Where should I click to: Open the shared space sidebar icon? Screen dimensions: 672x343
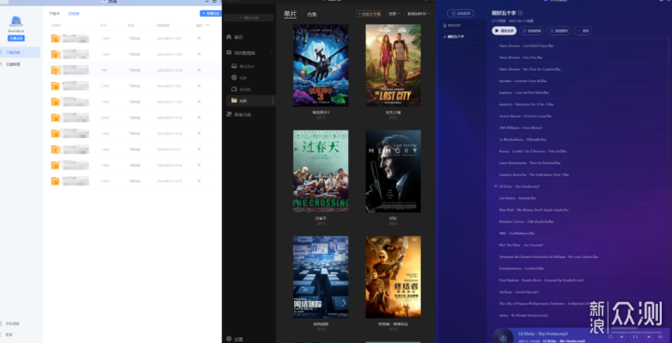click(x=229, y=115)
